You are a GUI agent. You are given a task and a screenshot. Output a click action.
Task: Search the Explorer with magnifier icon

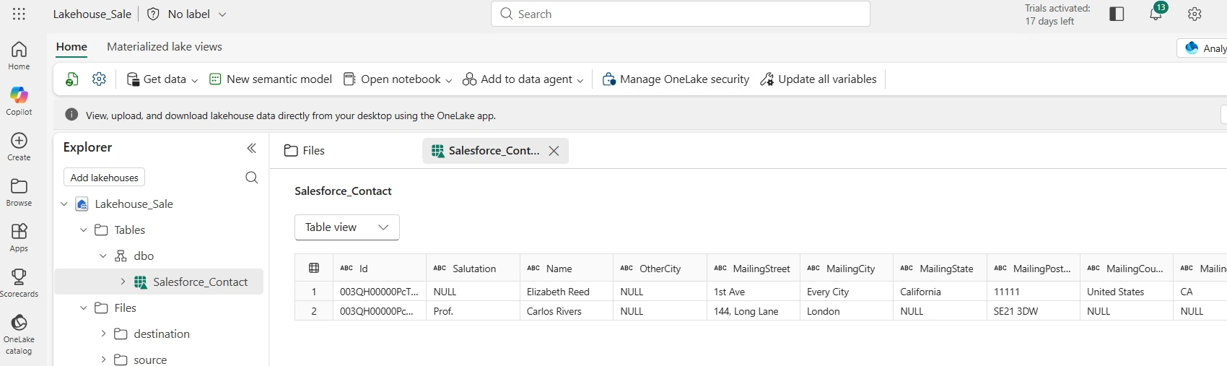252,178
